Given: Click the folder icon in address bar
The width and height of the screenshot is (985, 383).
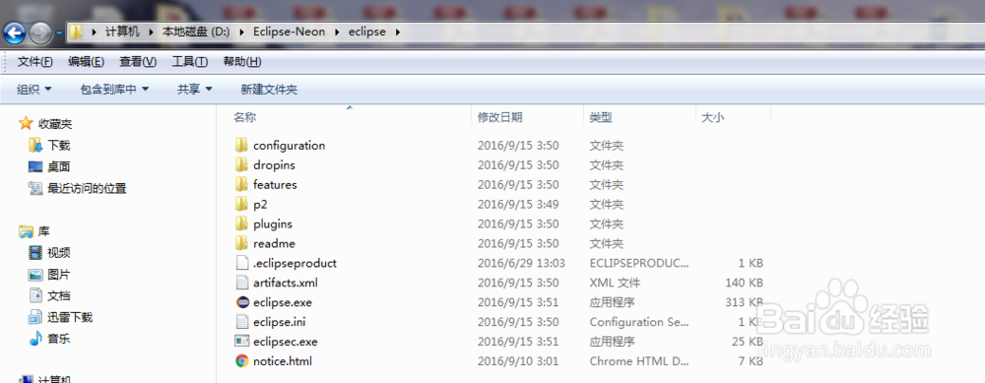Looking at the screenshot, I should tap(76, 32).
